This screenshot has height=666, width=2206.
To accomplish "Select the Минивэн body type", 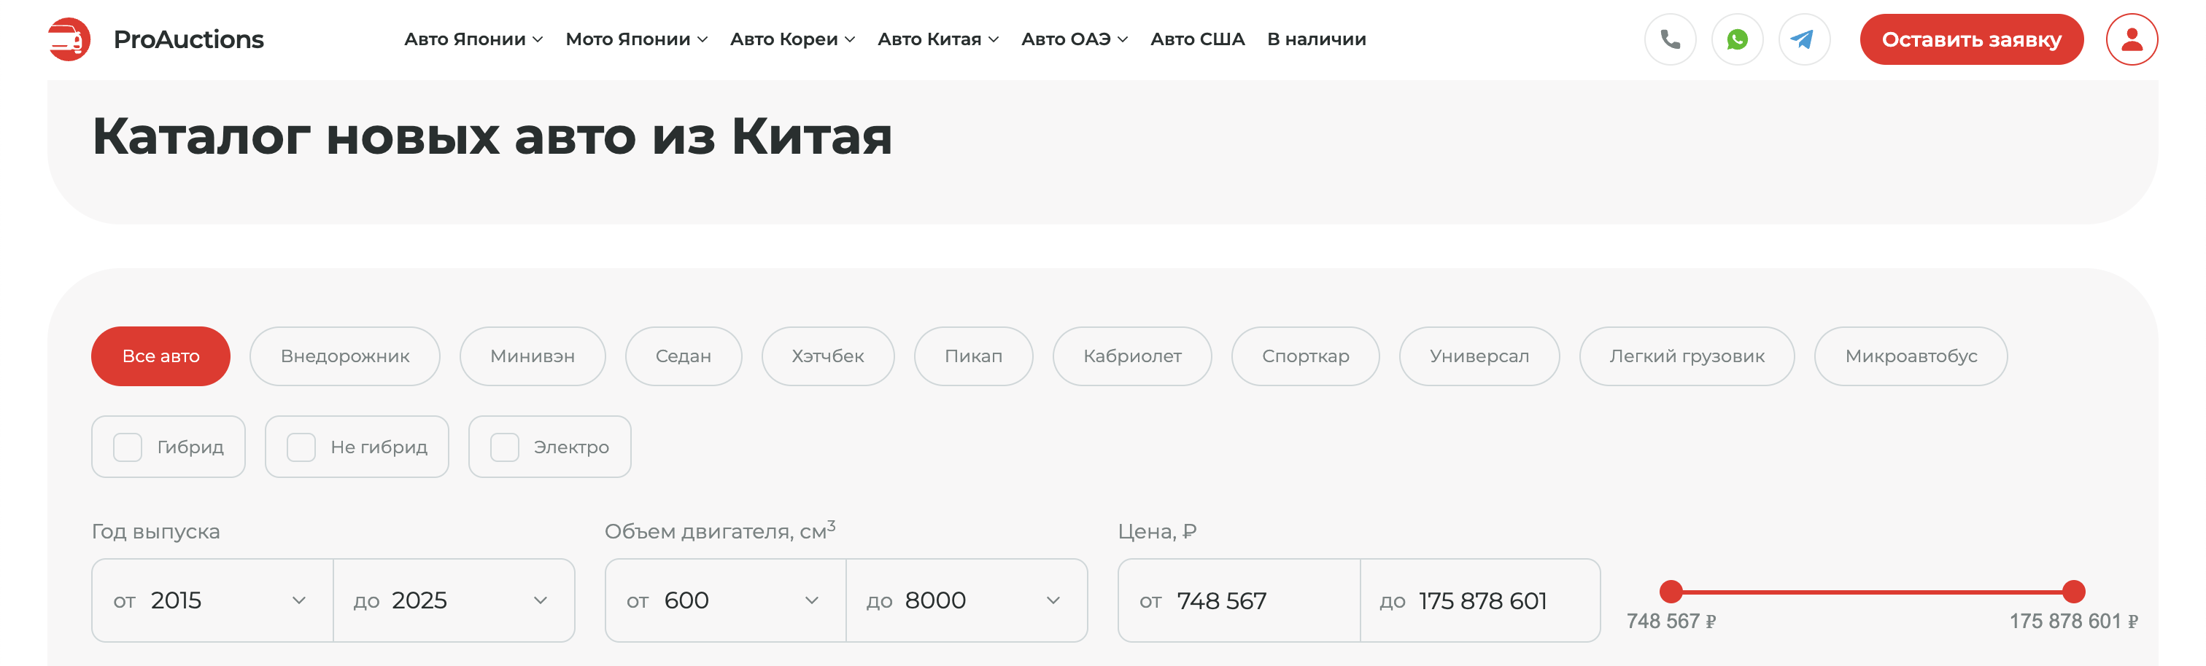I will click(x=533, y=356).
